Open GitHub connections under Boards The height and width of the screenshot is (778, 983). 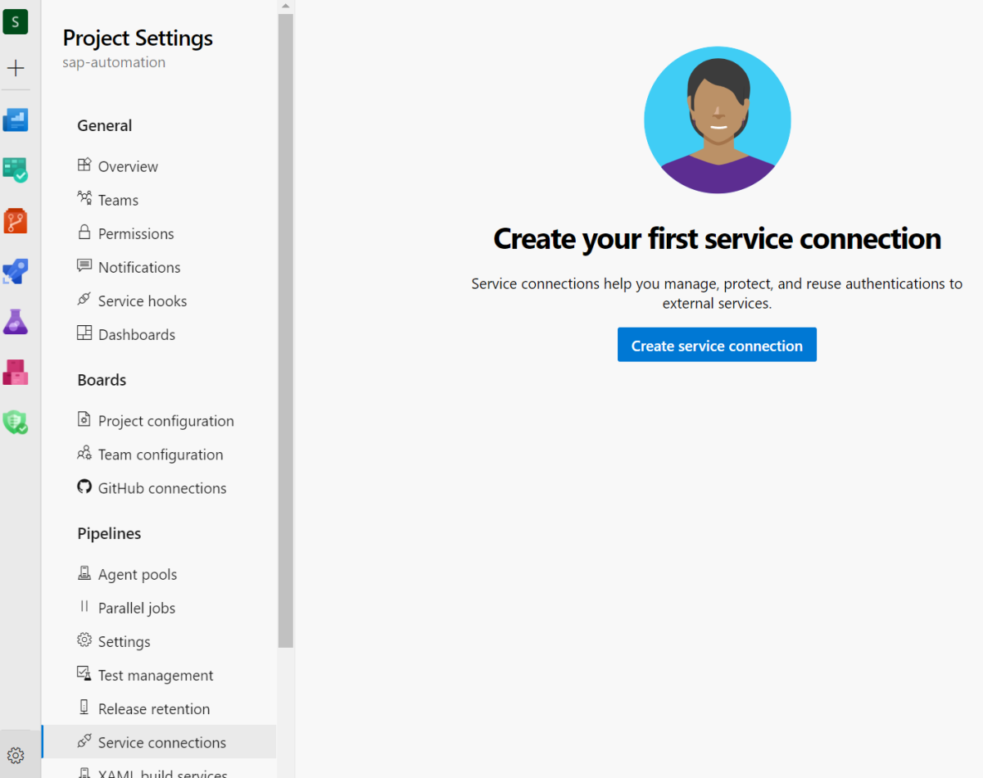click(x=161, y=487)
